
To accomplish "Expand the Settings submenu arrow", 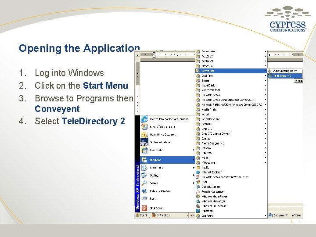I will coord(194,175).
